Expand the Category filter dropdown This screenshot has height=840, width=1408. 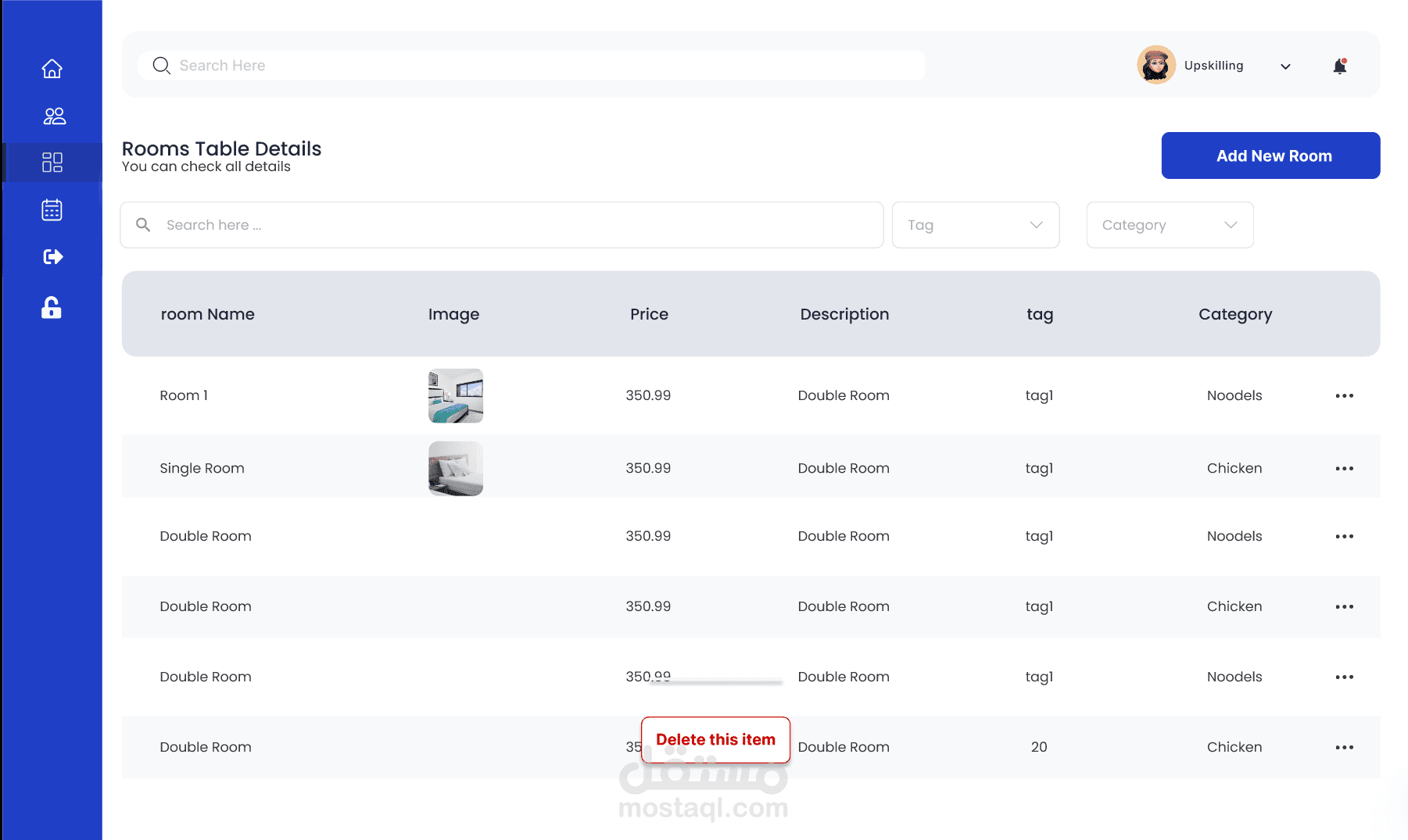click(x=1170, y=225)
